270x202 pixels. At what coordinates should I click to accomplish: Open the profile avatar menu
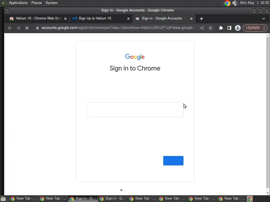238,28
